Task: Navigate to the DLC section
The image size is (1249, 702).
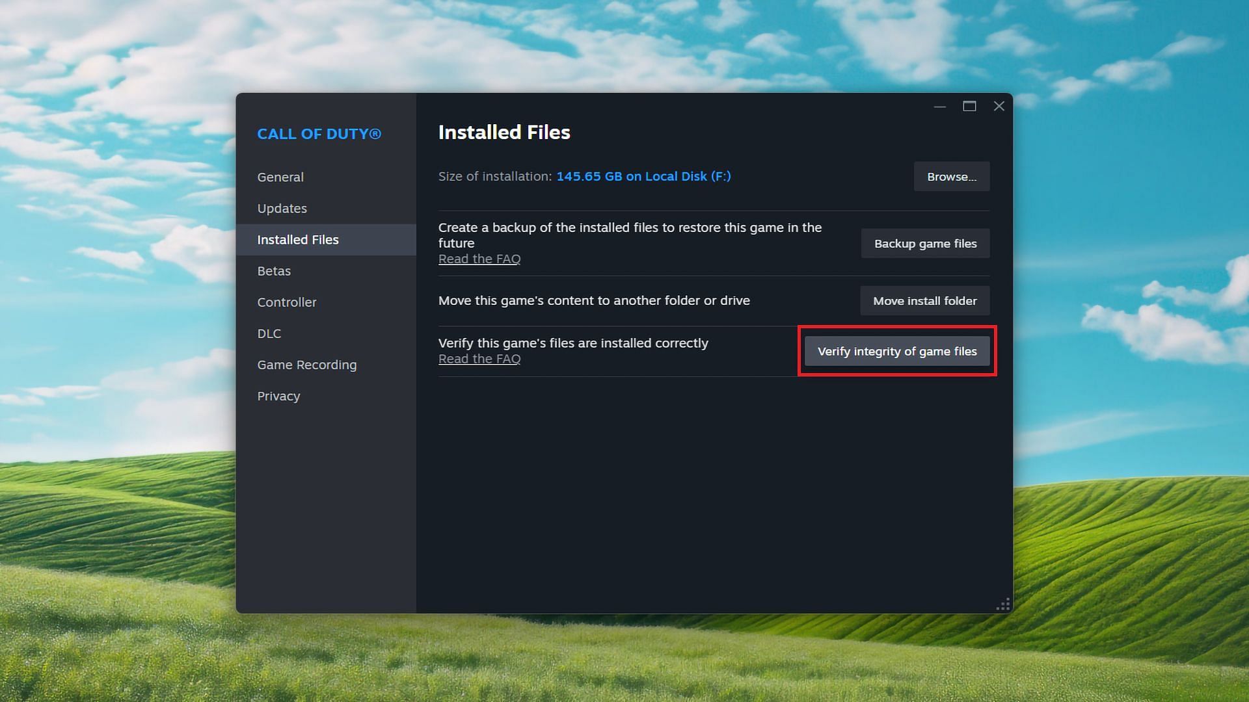Action: [x=269, y=333]
